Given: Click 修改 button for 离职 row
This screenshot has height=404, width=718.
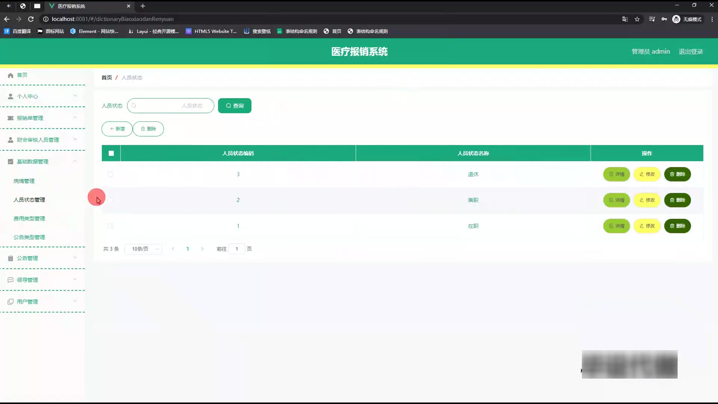Looking at the screenshot, I should (x=647, y=200).
